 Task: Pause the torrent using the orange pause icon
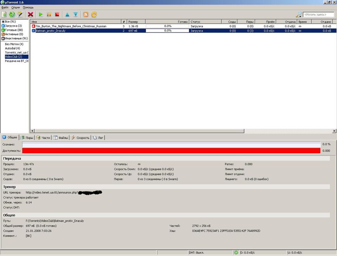pos(49,14)
